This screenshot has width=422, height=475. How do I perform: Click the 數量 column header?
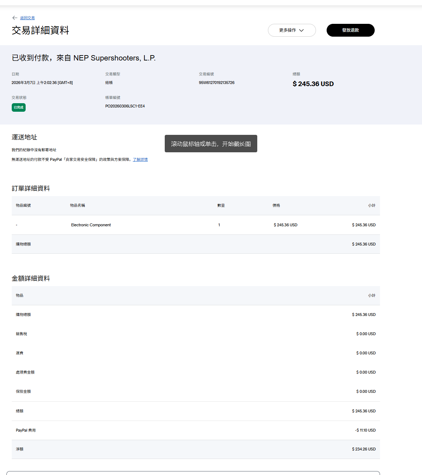[221, 206]
